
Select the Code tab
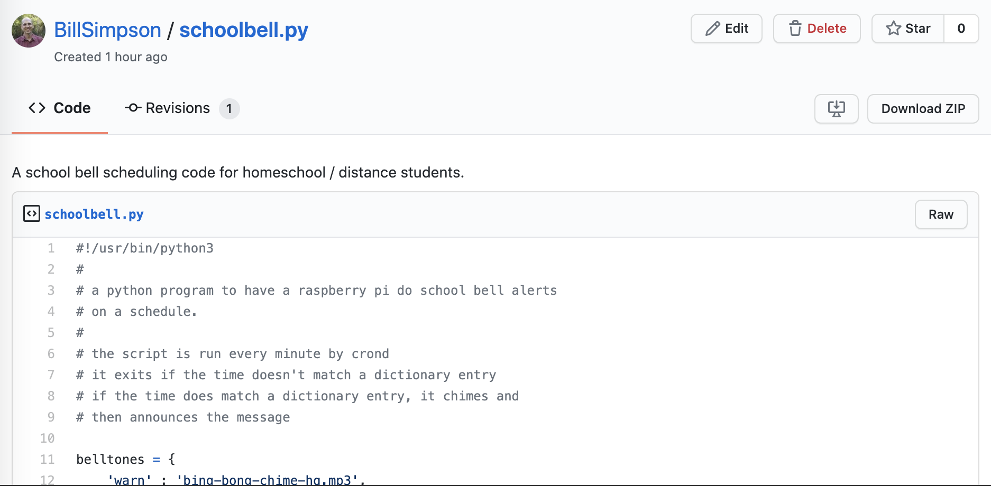click(71, 108)
